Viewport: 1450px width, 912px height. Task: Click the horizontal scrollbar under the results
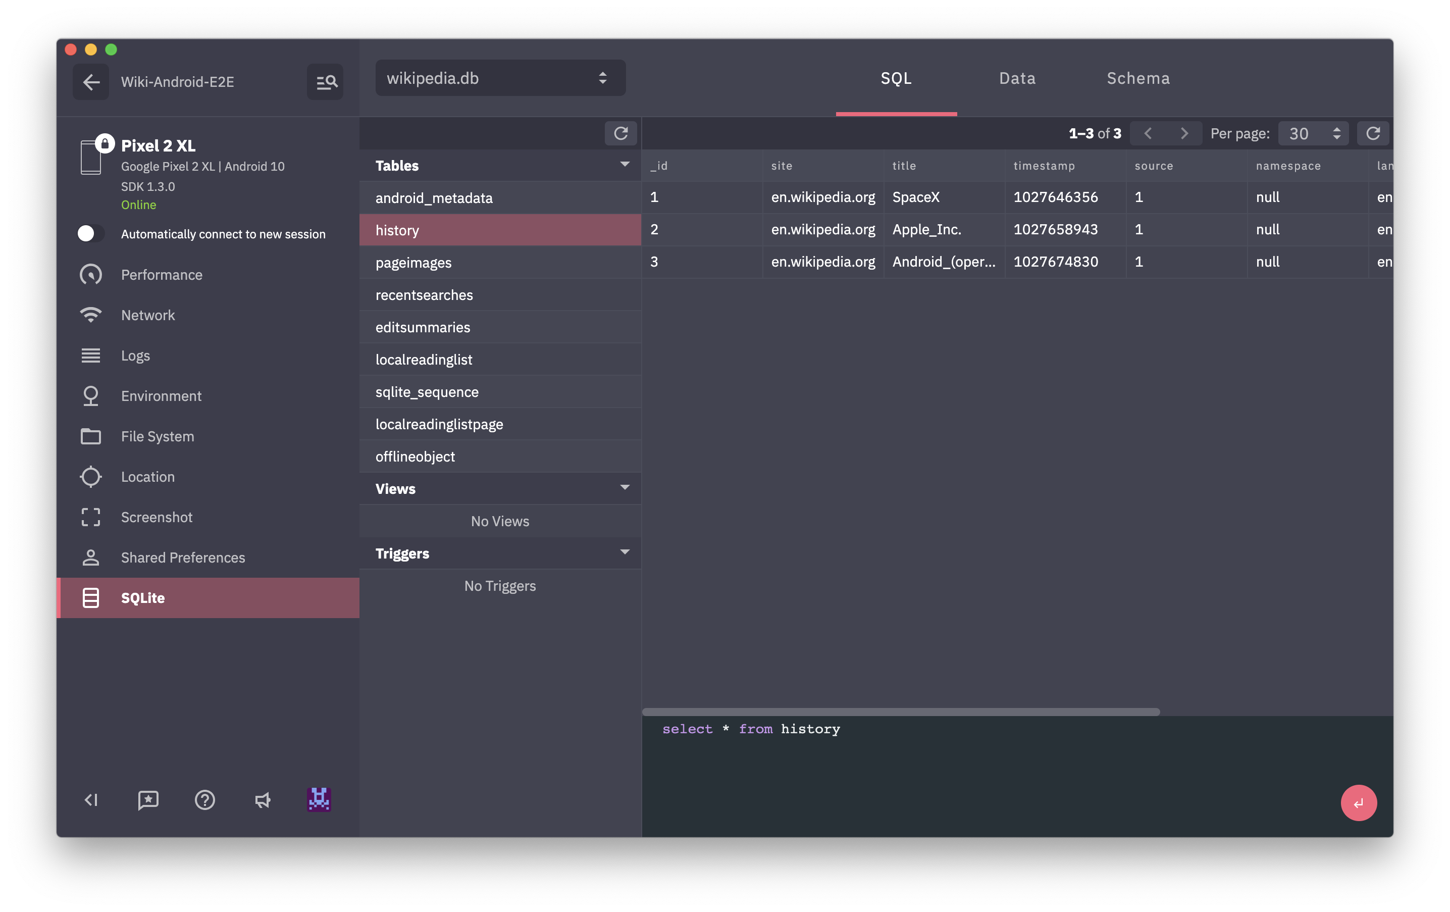pos(900,712)
